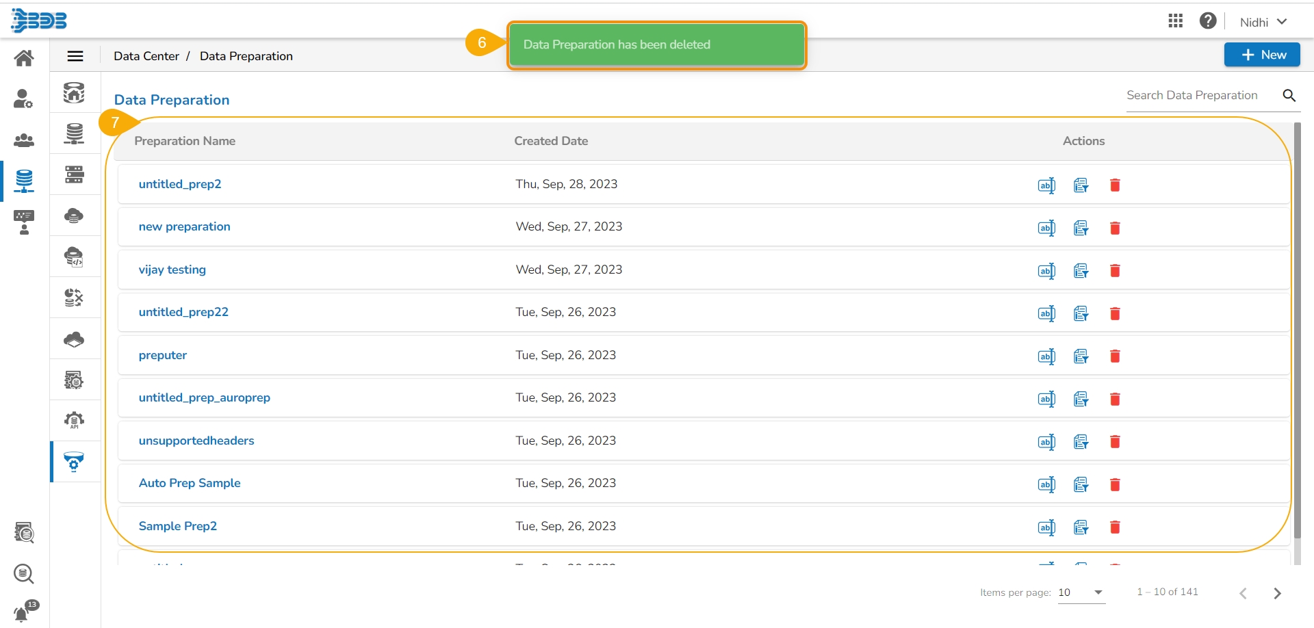This screenshot has width=1314, height=628.
Task: Open the help question mark icon
Action: [1208, 21]
